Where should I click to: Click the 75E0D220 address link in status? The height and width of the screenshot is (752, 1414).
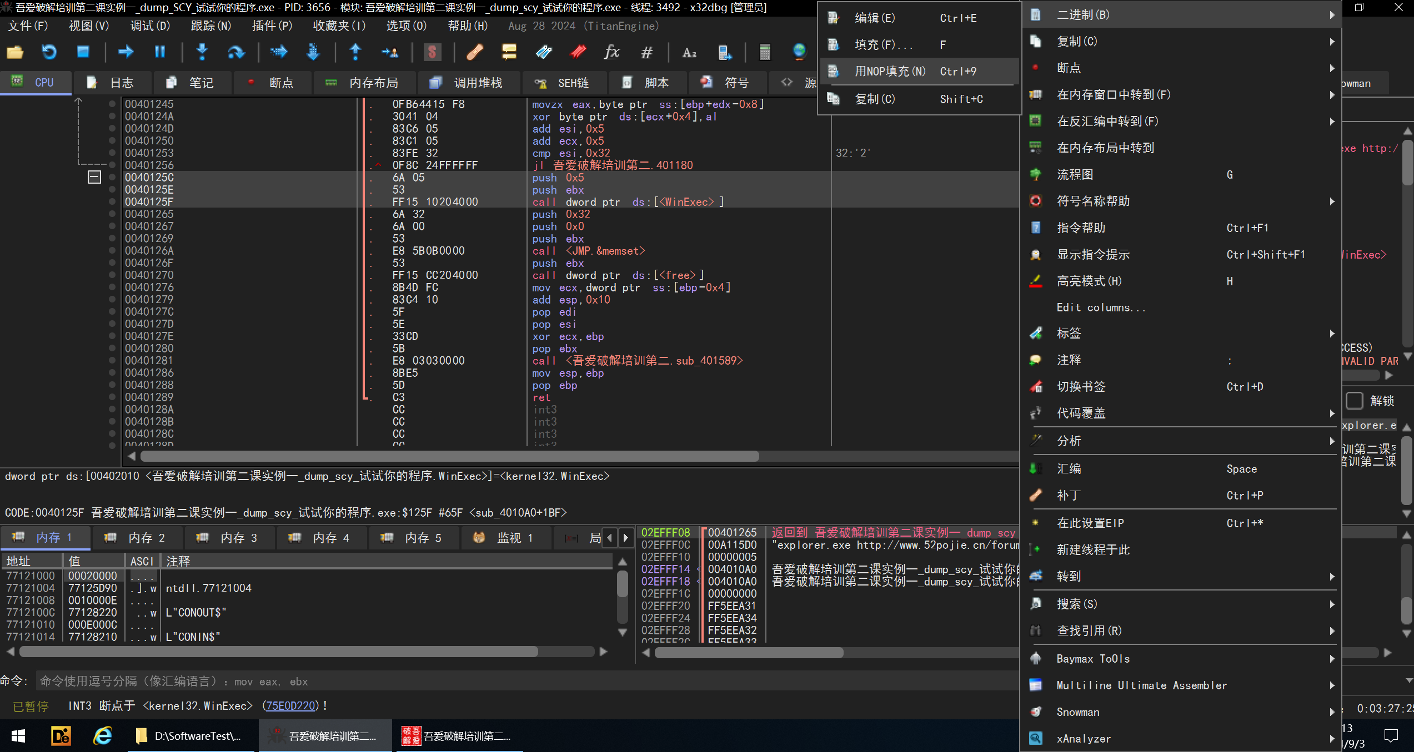290,705
